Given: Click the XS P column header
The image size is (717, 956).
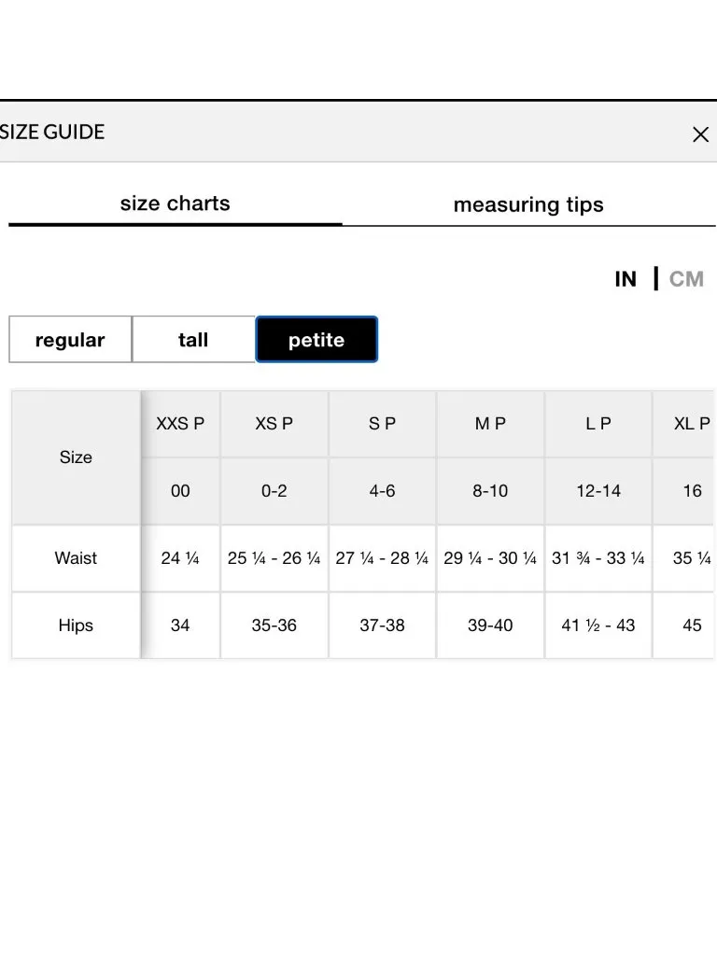Looking at the screenshot, I should tap(274, 424).
